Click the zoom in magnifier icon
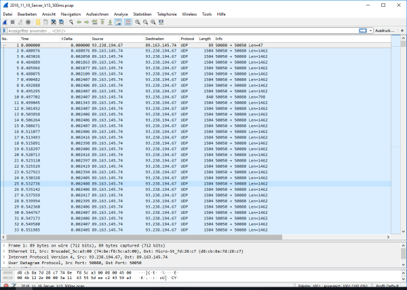This screenshot has width=407, height=290. [x=138, y=22]
